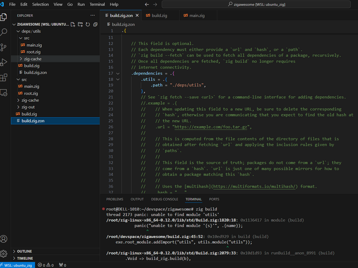This screenshot has width=358, height=268.
Task: Open the Manage settings gear icon
Action: (x=4, y=253)
